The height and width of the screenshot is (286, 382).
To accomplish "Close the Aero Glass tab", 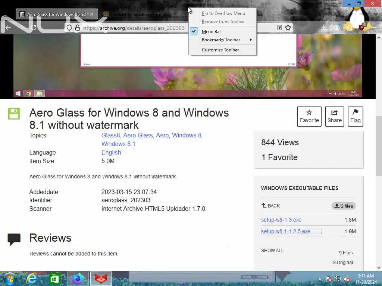I will click(x=92, y=15).
